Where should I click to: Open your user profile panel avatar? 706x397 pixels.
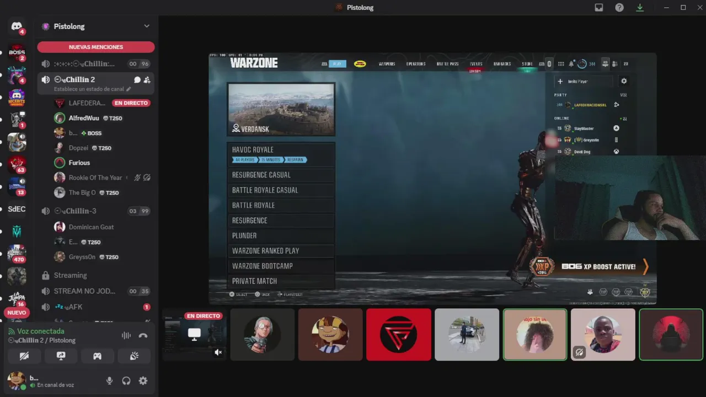[x=17, y=380]
